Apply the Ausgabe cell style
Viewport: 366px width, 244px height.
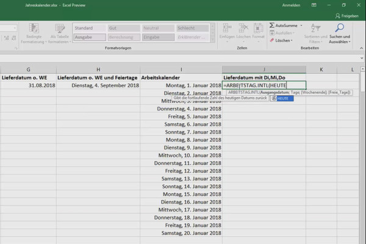click(90, 37)
